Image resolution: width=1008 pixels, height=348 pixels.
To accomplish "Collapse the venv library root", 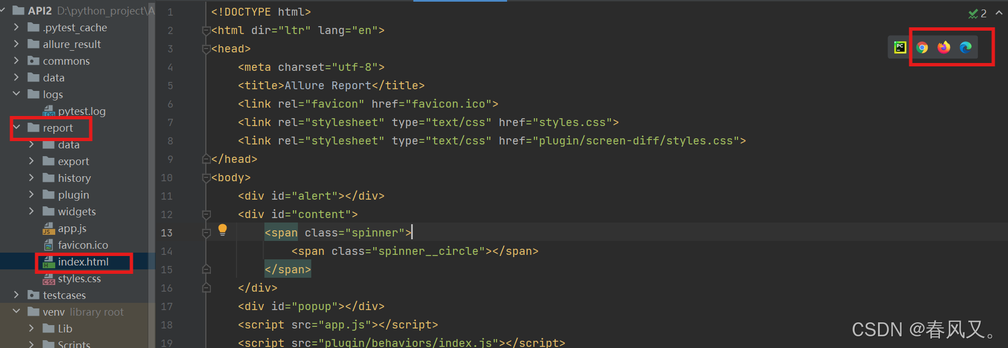I will tap(16, 311).
